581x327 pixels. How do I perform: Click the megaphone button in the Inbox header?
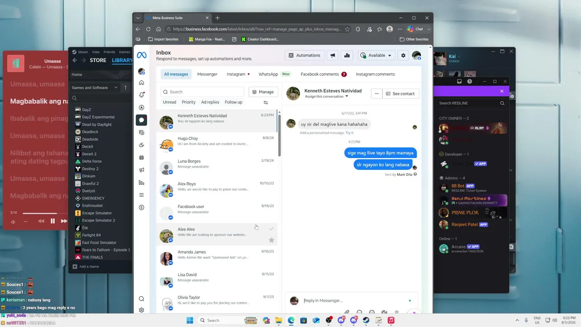coord(333,55)
